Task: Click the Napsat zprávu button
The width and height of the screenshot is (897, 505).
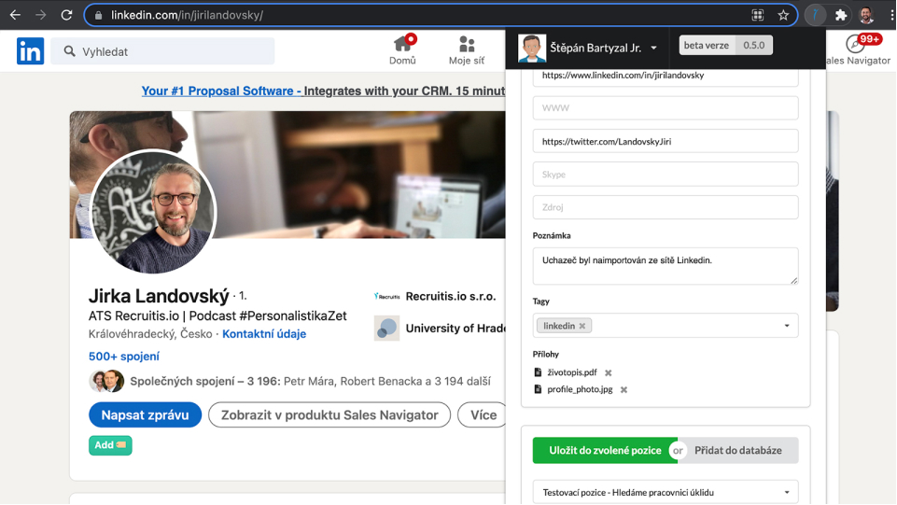Action: coord(146,415)
